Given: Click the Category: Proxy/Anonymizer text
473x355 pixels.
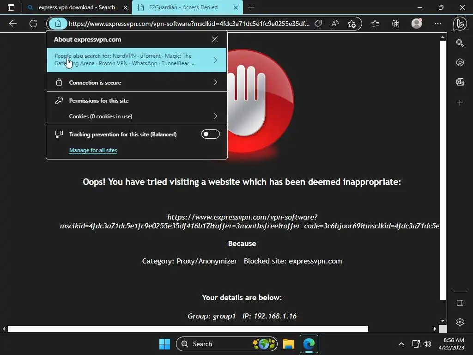Looking at the screenshot, I should pyautogui.click(x=189, y=261).
